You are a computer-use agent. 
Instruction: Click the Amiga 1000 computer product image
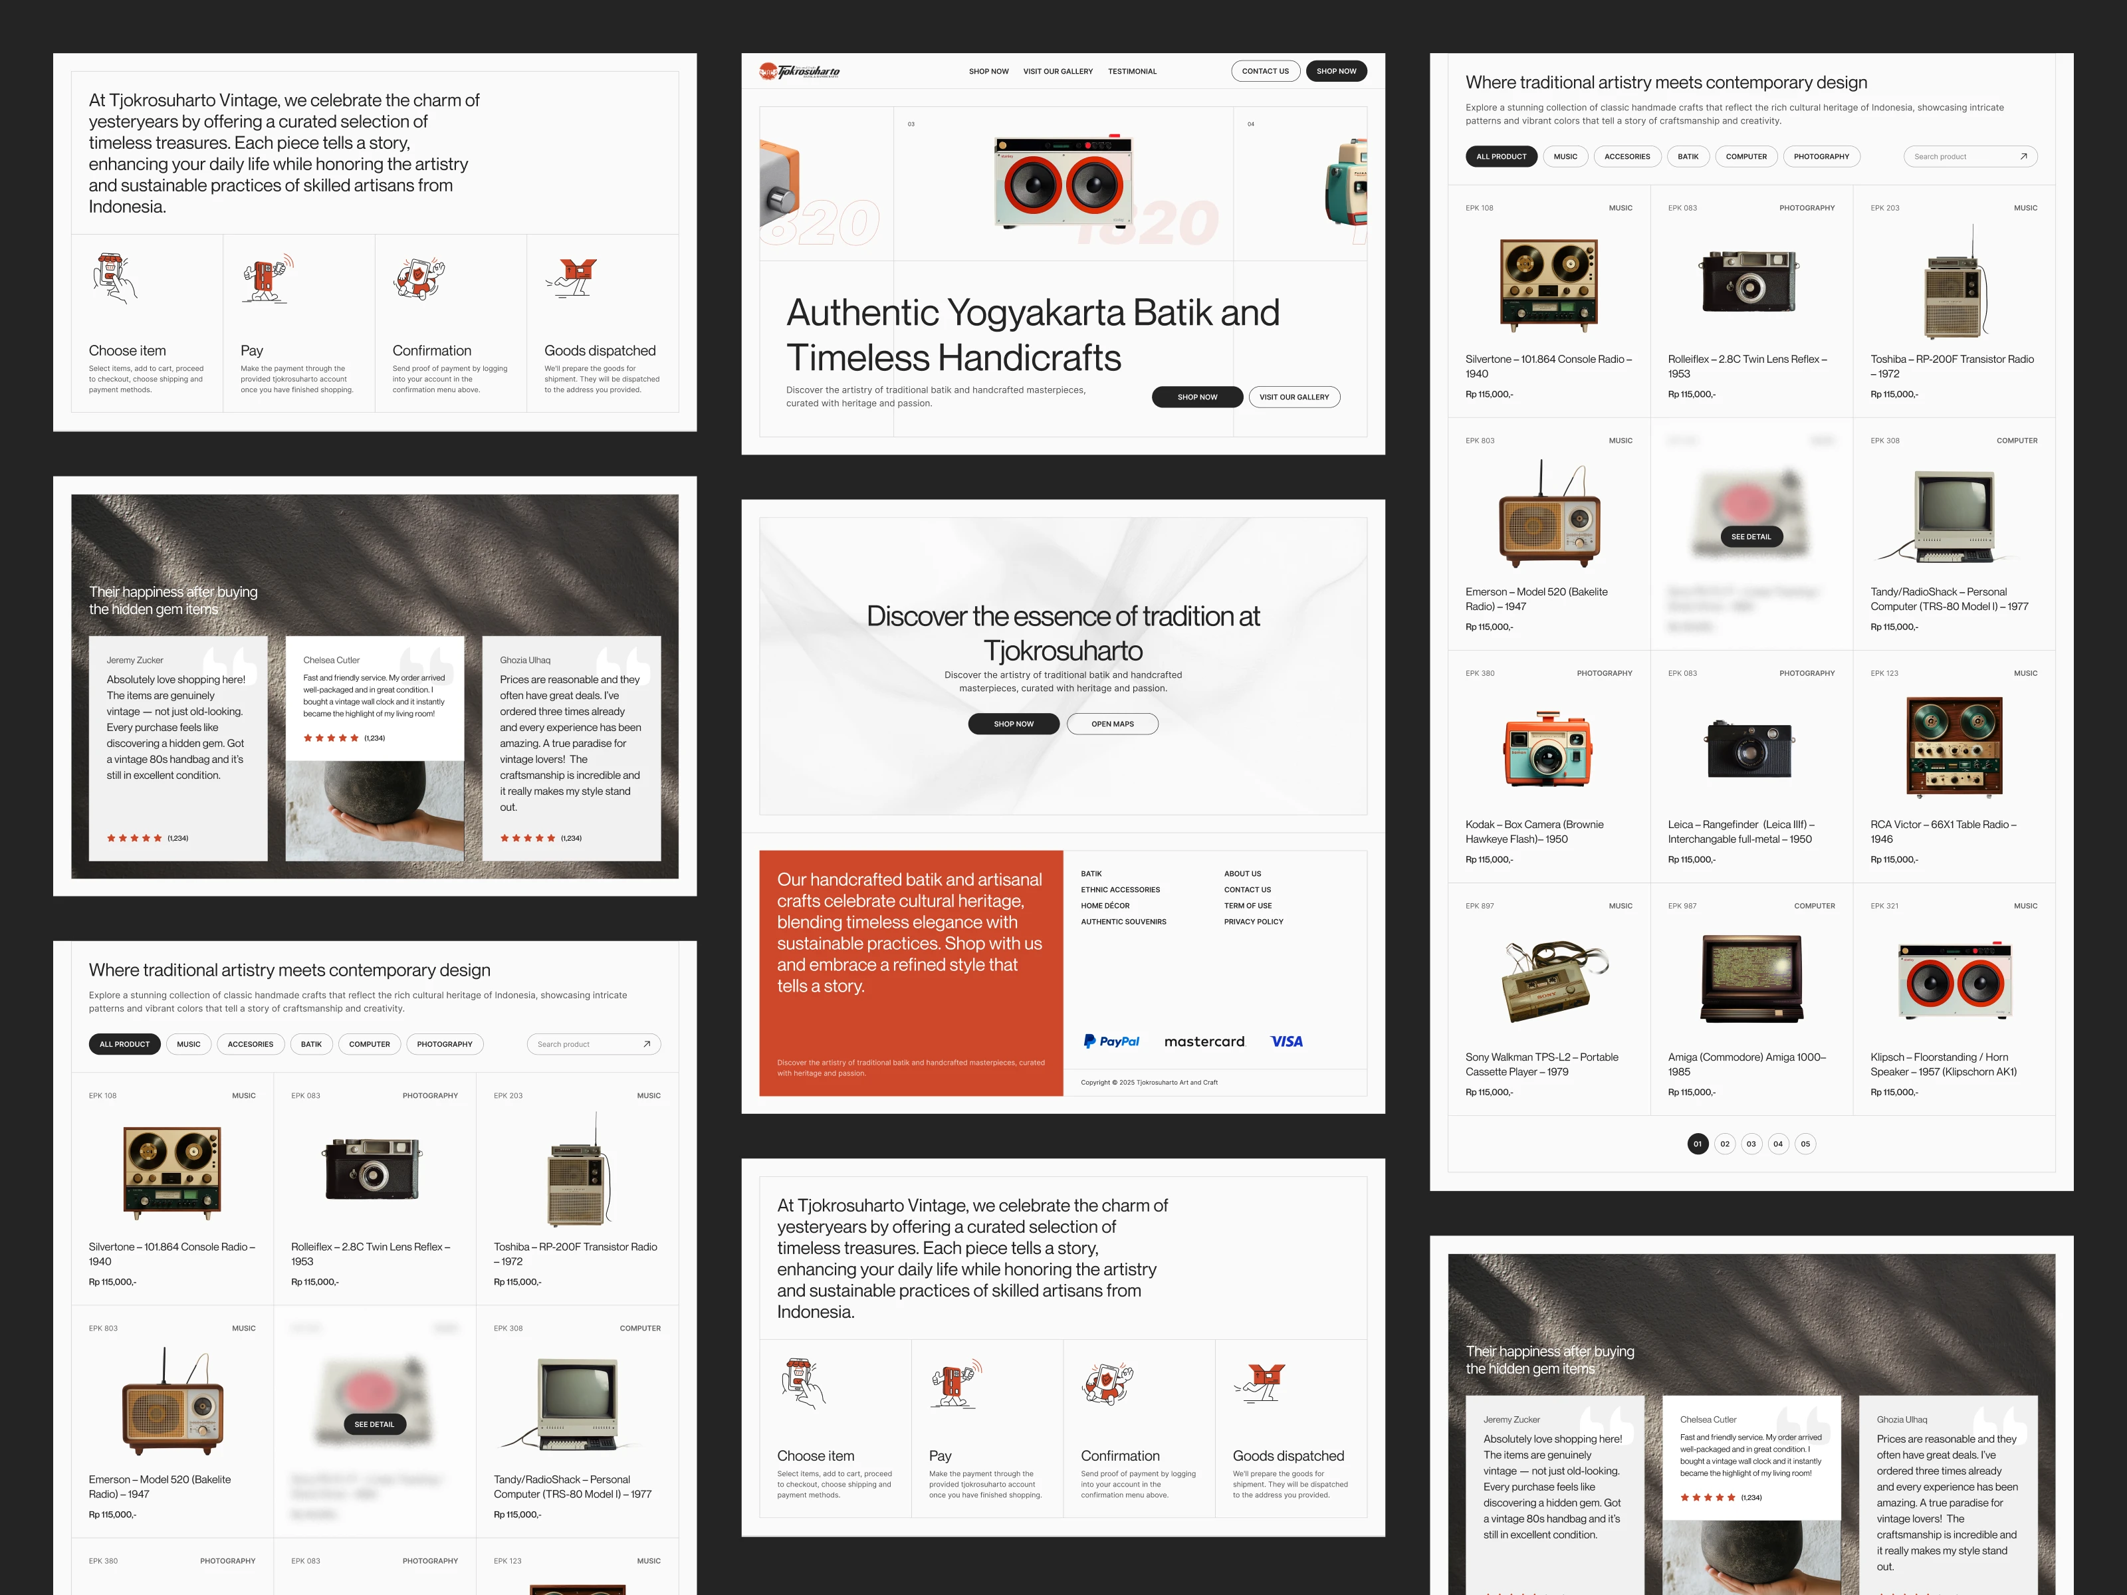(1751, 978)
